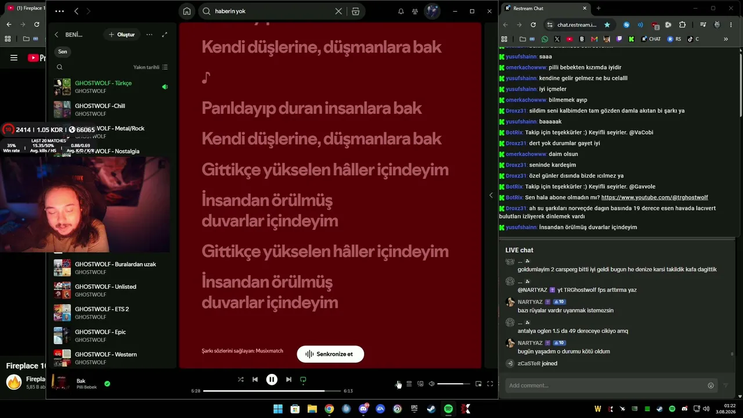Go to Spotify Home
The image size is (743, 418).
[x=186, y=11]
